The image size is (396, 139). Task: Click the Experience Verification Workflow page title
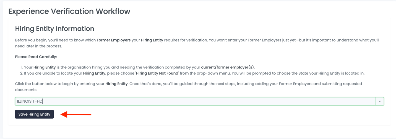[x=69, y=11]
